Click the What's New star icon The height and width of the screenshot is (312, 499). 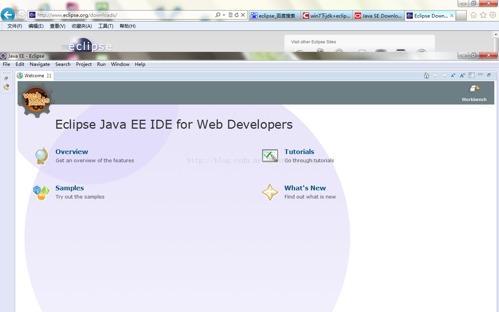[x=270, y=192]
